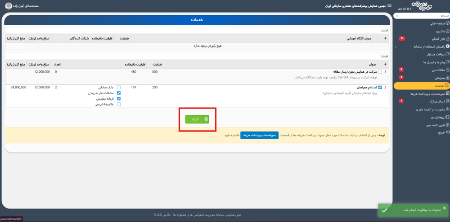Check the box for عارف صادقی

(119, 87)
